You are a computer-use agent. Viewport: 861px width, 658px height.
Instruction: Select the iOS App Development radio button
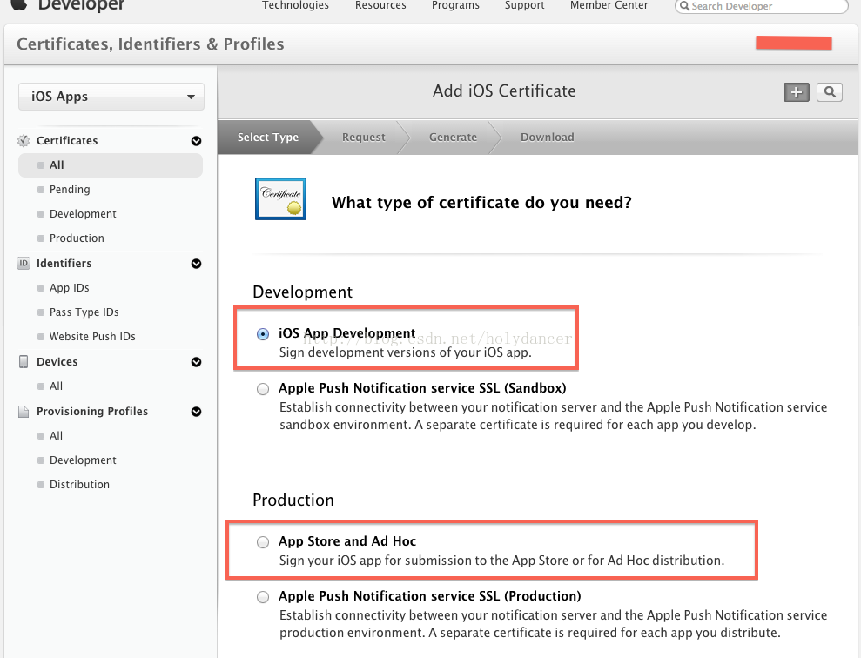(x=263, y=334)
